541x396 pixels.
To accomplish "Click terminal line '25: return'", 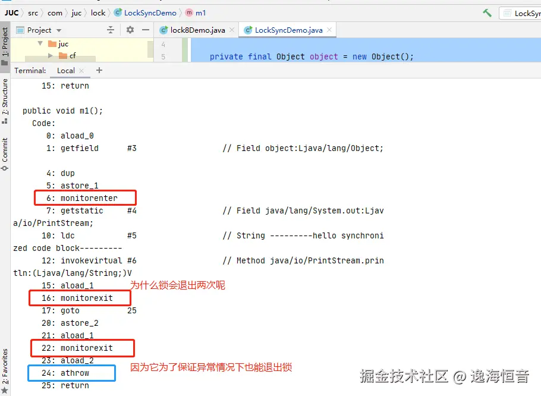I will [65, 385].
